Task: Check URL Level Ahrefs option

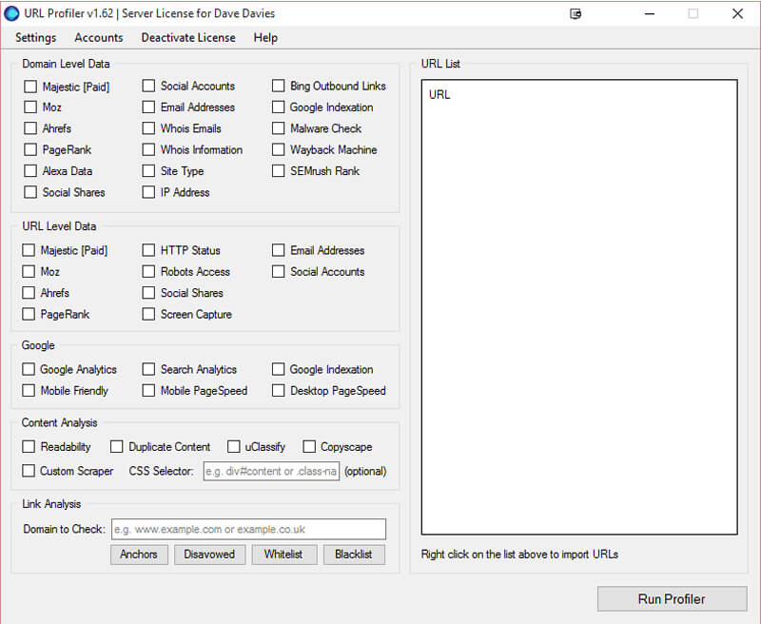Action: coord(29,293)
